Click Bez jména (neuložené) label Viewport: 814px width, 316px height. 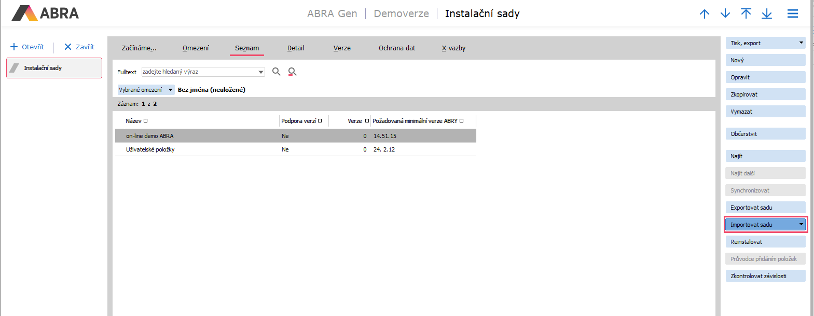(x=212, y=90)
